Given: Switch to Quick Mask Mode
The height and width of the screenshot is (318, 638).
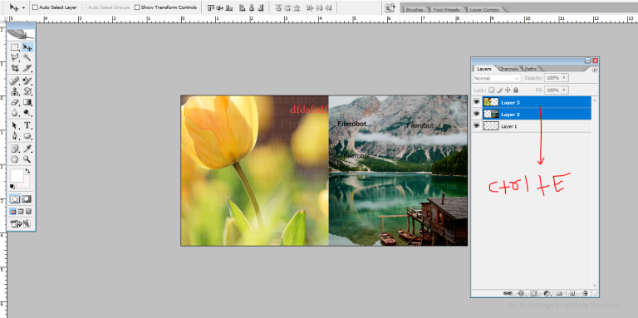Looking at the screenshot, I should pyautogui.click(x=27, y=198).
